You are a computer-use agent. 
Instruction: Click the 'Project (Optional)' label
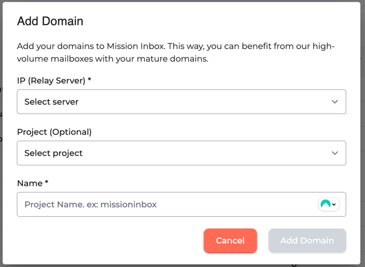pyautogui.click(x=54, y=132)
